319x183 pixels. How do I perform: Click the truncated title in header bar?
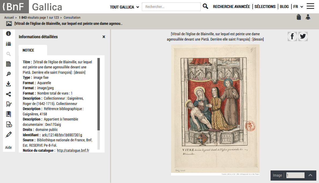point(68,24)
